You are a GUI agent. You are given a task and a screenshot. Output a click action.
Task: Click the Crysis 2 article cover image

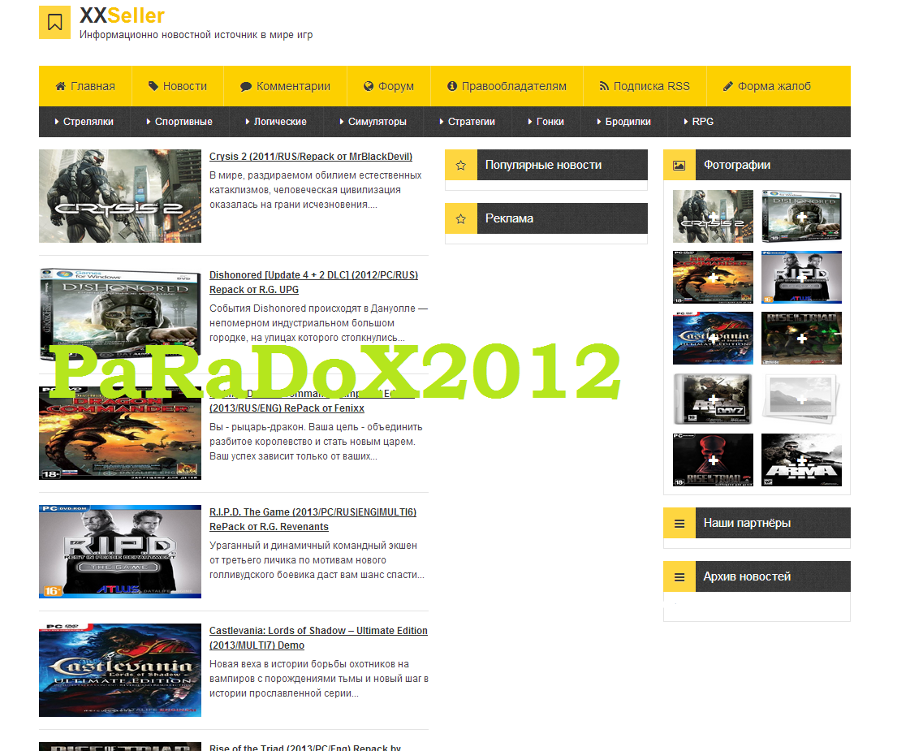pyautogui.click(x=120, y=196)
